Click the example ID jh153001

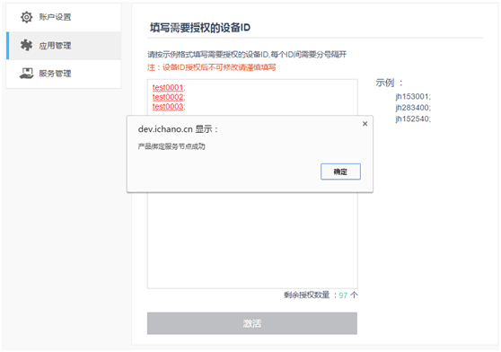(413, 96)
